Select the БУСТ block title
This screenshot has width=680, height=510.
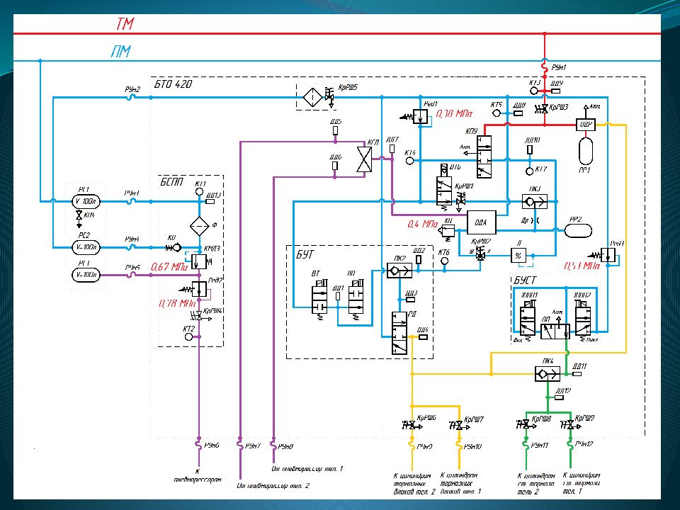[525, 280]
